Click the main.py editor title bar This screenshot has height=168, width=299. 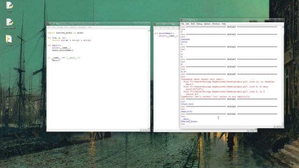coord(98,24)
